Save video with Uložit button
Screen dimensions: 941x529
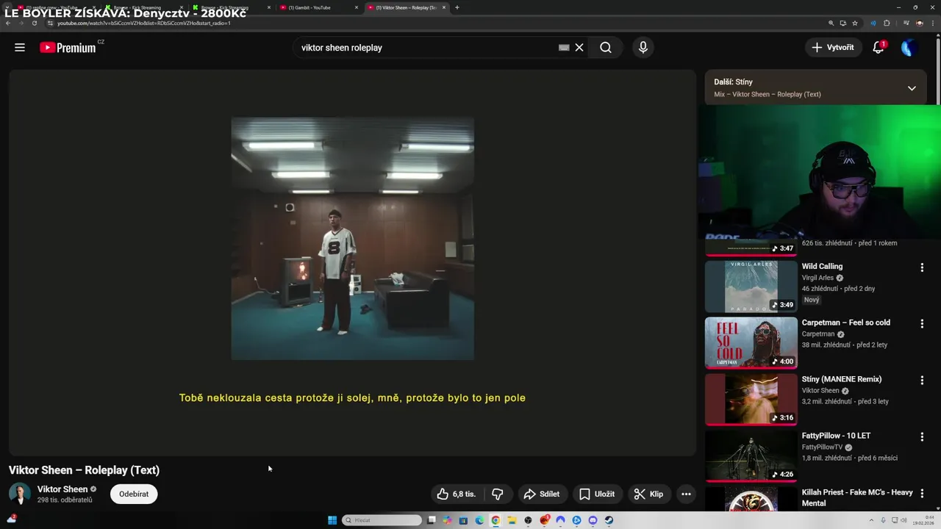597,494
